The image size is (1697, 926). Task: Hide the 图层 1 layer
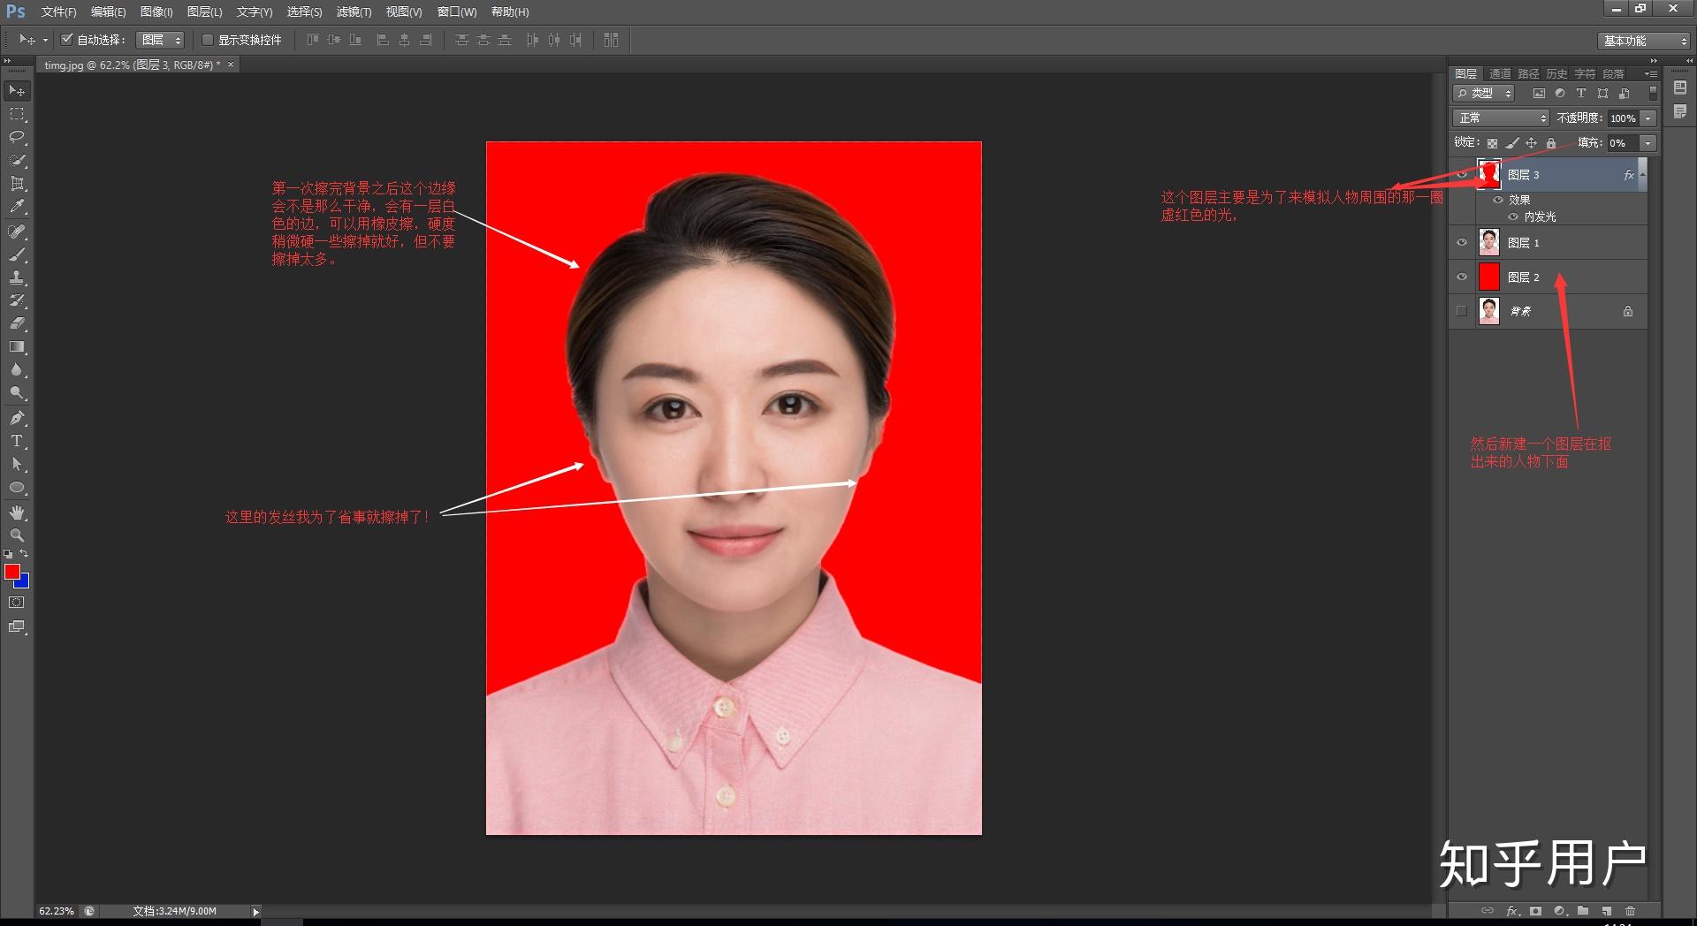(1461, 242)
